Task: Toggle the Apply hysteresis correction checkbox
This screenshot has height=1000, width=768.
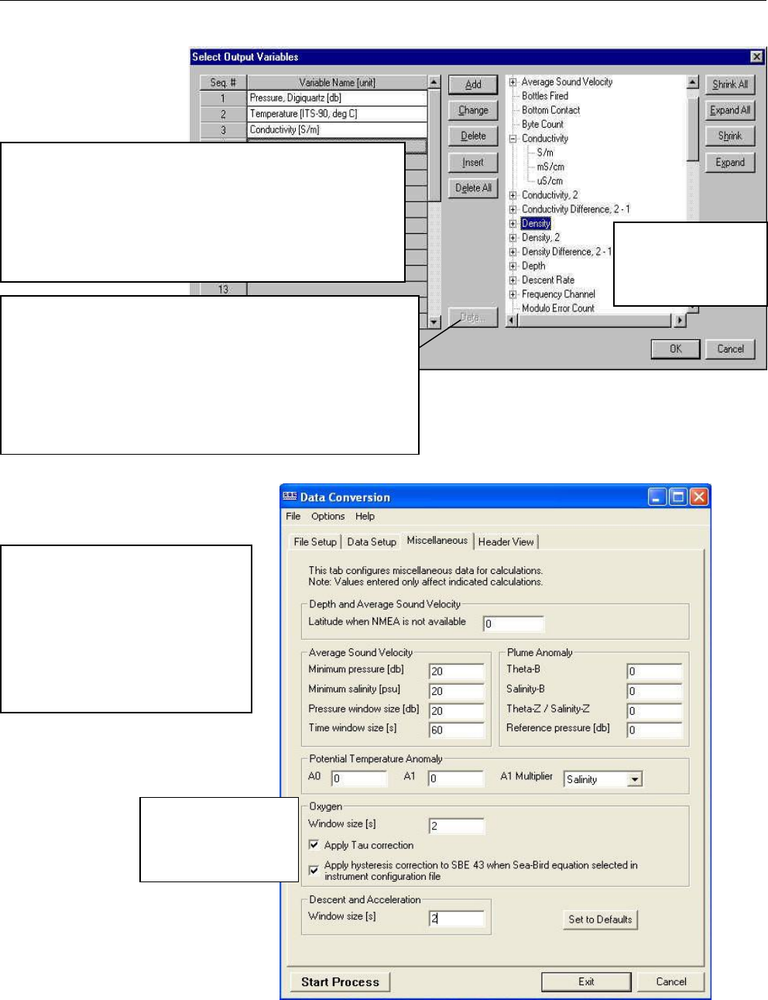Action: click(x=314, y=871)
